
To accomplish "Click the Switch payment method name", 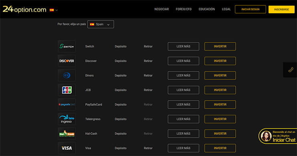I will [x=90, y=46].
